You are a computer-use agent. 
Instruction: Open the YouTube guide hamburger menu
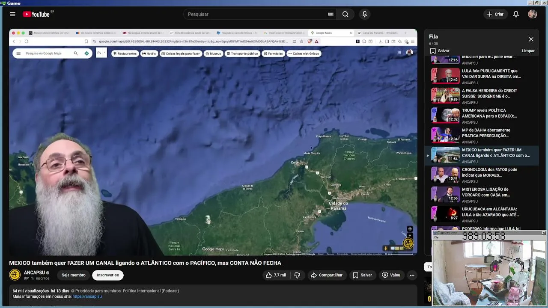12,14
